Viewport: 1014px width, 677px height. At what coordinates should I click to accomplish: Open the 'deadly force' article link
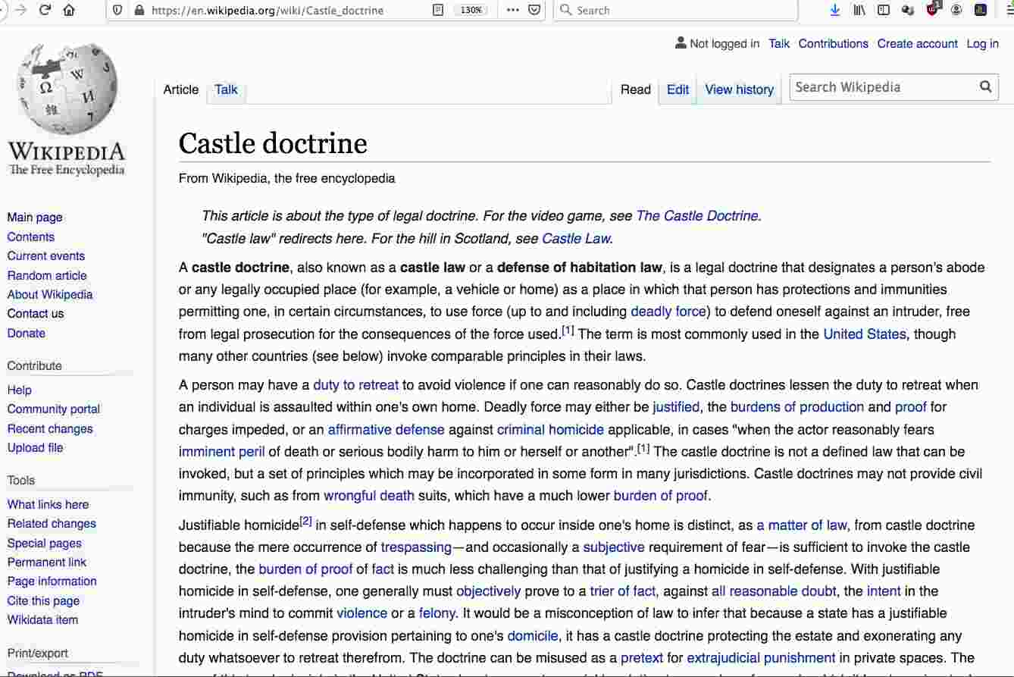pyautogui.click(x=668, y=312)
